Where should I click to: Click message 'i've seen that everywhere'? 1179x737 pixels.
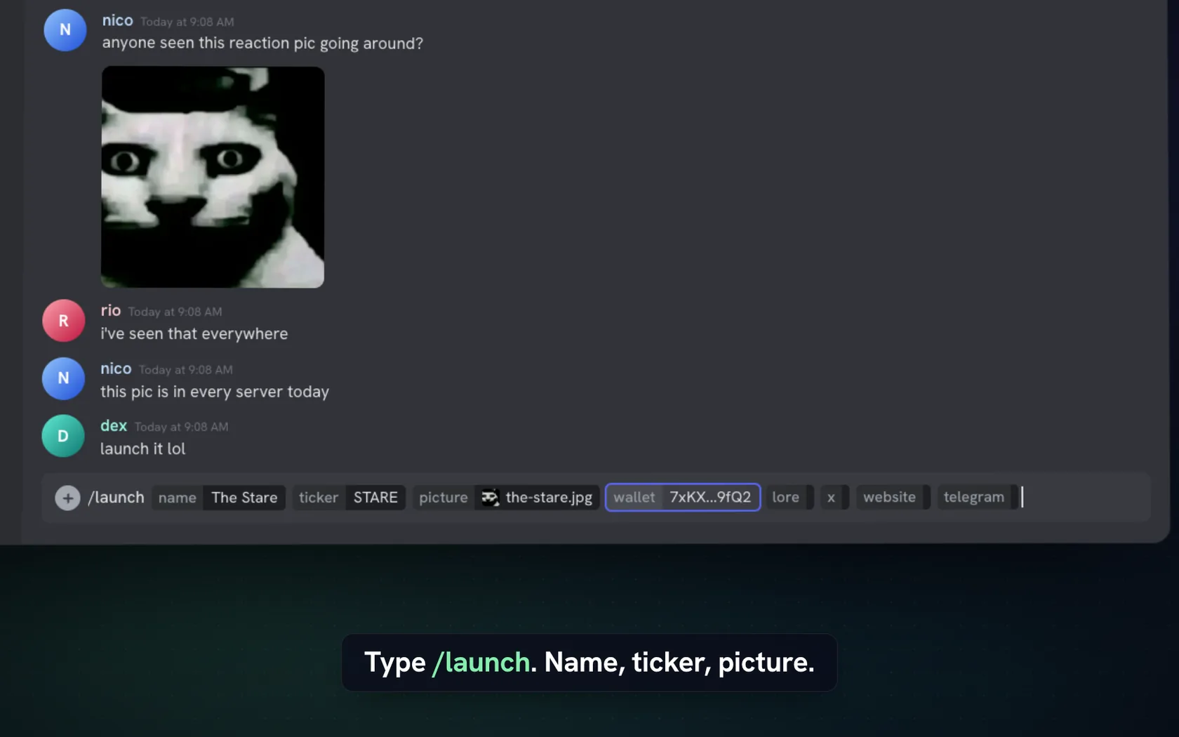194,333
